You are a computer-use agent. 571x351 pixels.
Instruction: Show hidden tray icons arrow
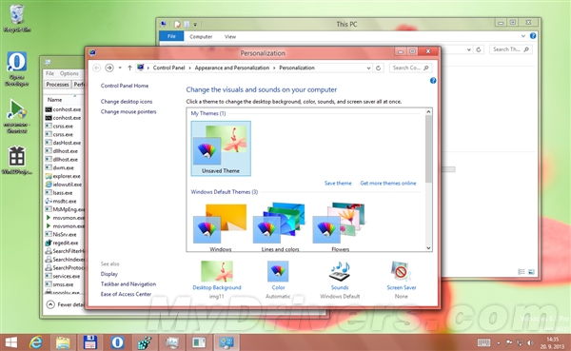499,342
